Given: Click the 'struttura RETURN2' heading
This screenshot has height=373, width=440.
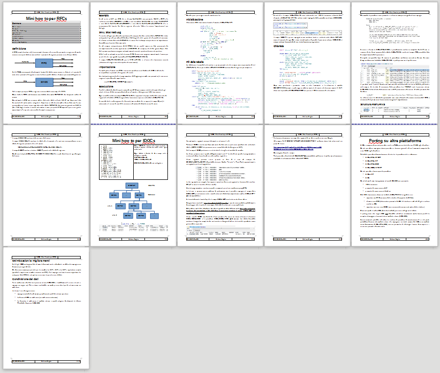Looking at the screenshot, I should [x=375, y=104].
